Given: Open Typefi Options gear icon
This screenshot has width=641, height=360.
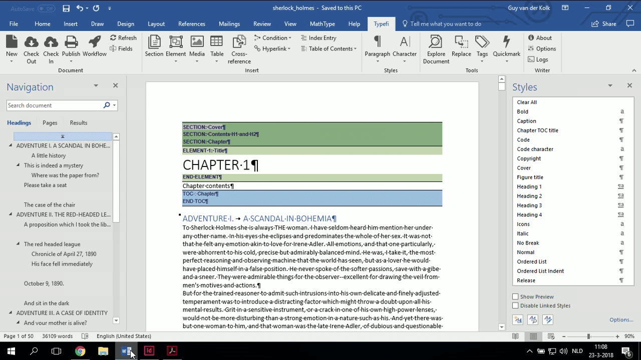Looking at the screenshot, I should click(531, 48).
